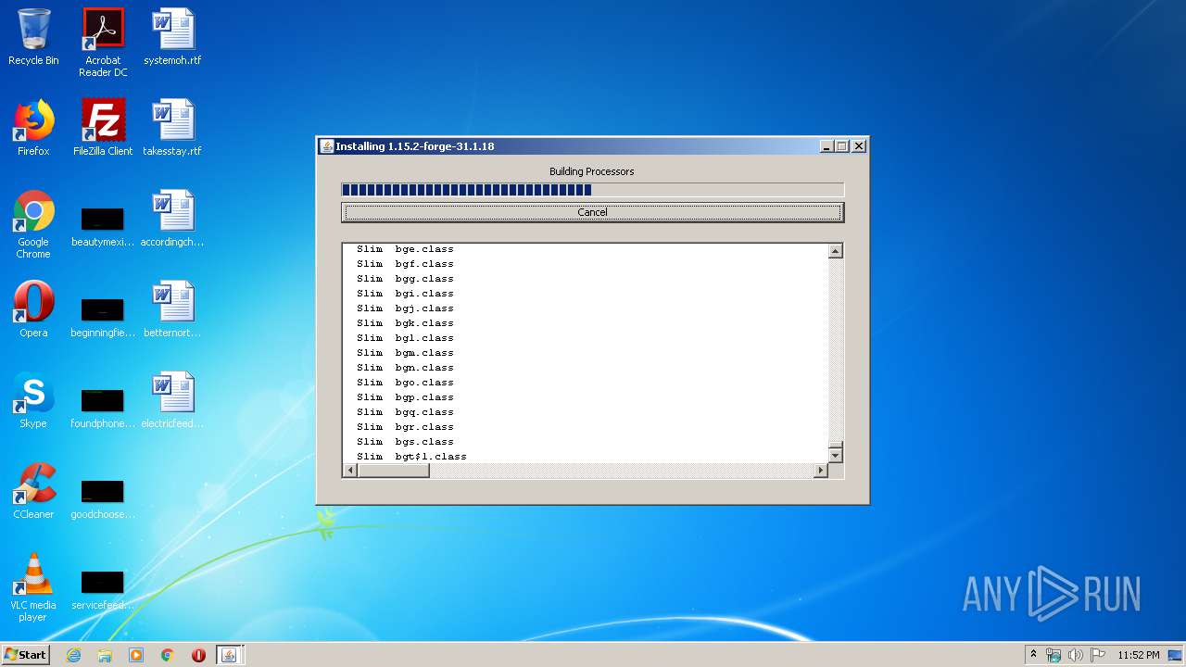Click horizontal scrollbar right arrow
The height and width of the screenshot is (667, 1186).
(x=820, y=471)
